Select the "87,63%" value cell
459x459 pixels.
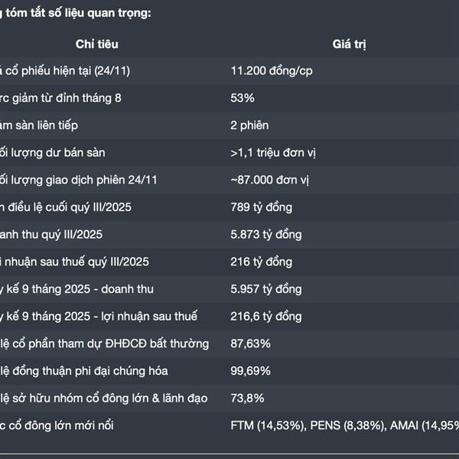[x=250, y=343]
